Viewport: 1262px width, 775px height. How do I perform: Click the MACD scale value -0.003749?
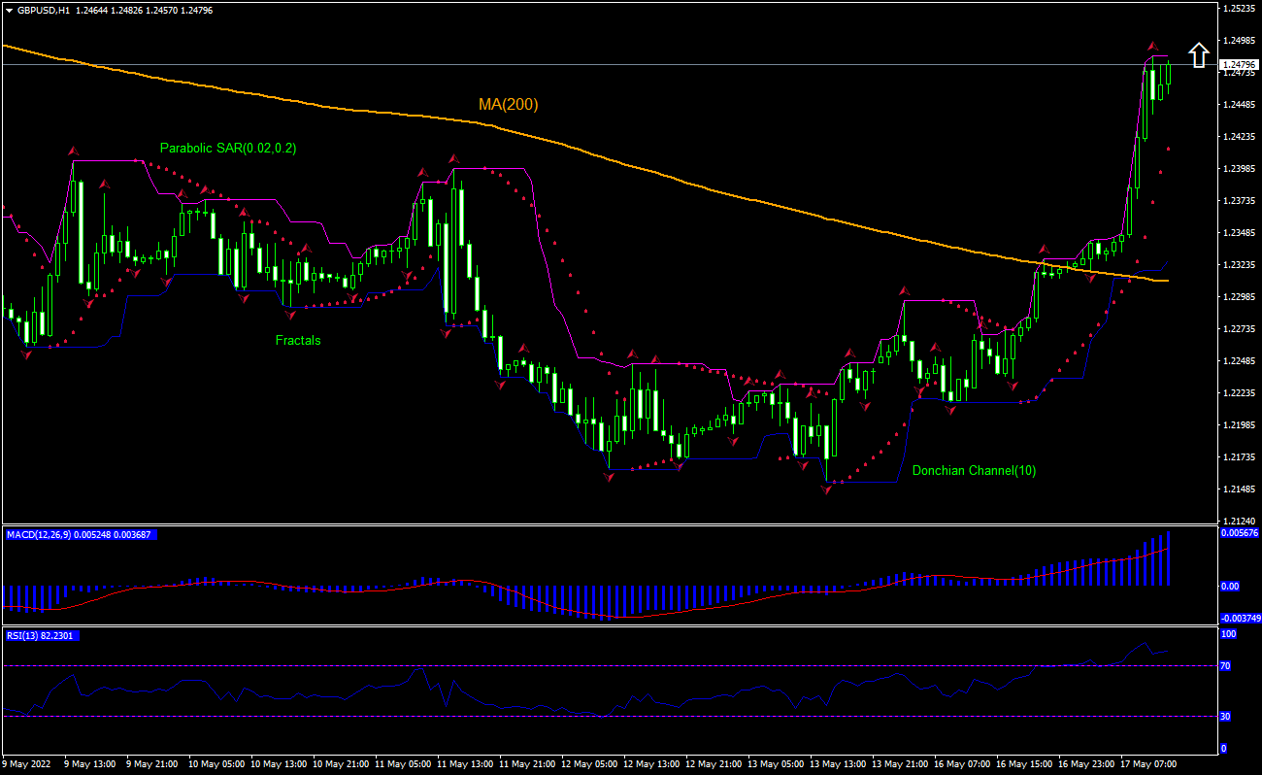(1240, 618)
